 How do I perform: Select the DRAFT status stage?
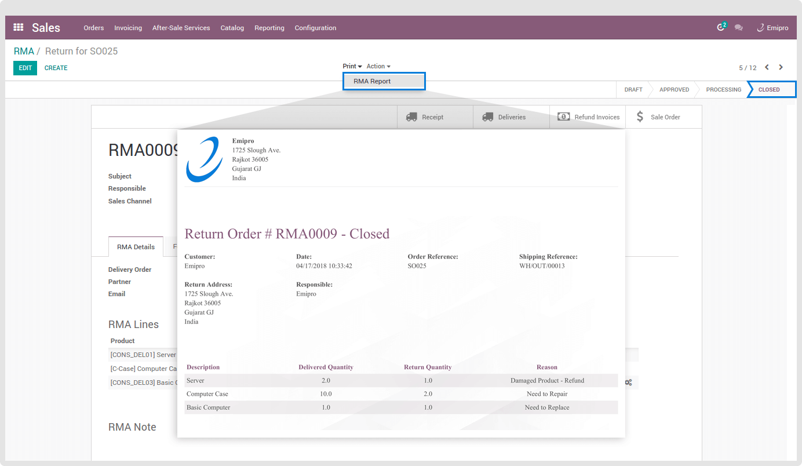633,90
